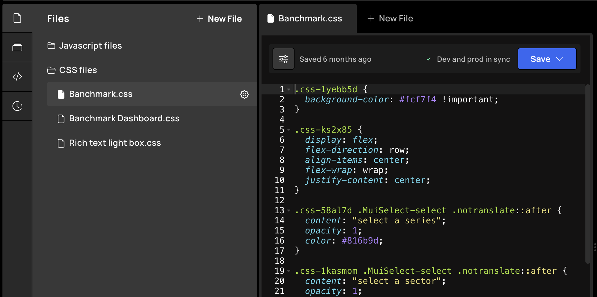Open the stacked layers sidebar icon
Image resolution: width=597 pixels, height=297 pixels.
tap(17, 47)
